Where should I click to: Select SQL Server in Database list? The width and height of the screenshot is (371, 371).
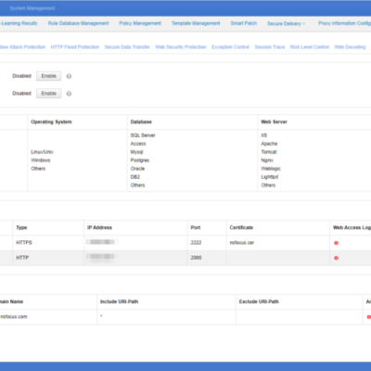(x=143, y=135)
